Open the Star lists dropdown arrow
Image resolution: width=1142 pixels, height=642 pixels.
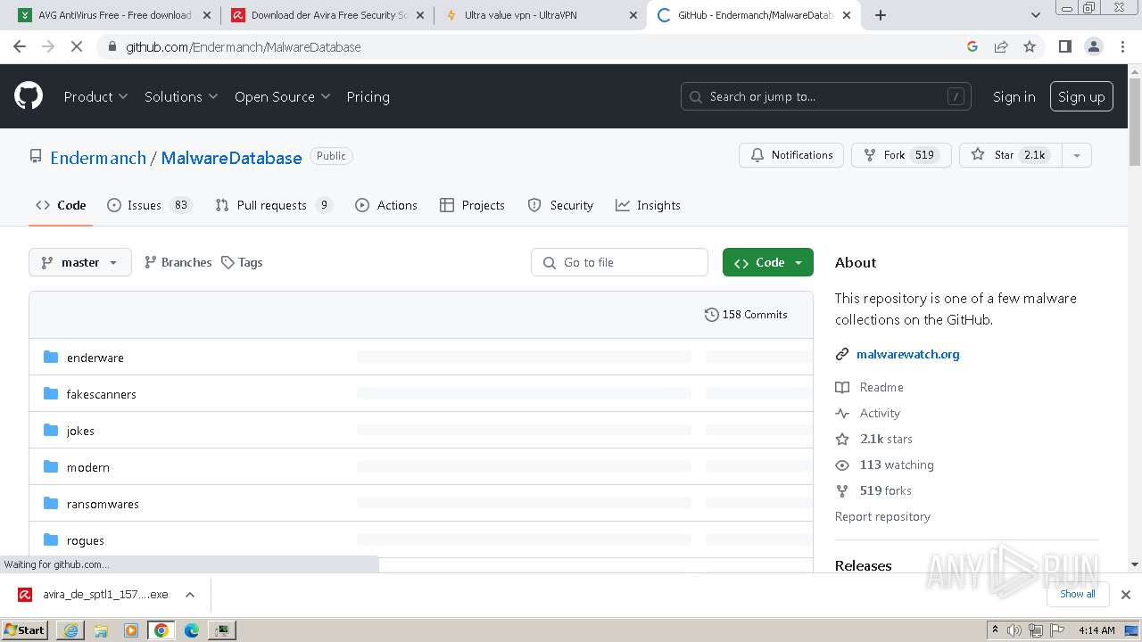coord(1077,155)
